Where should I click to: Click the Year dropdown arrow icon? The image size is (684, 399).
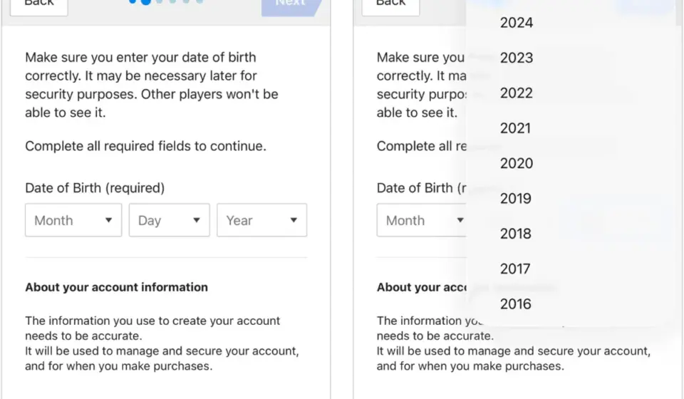pyautogui.click(x=294, y=220)
